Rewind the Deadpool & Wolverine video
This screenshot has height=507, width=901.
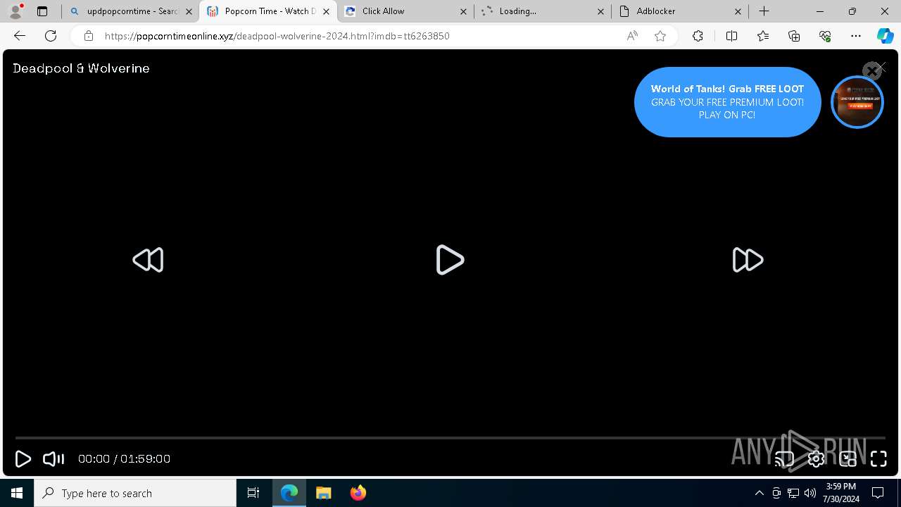pos(148,260)
